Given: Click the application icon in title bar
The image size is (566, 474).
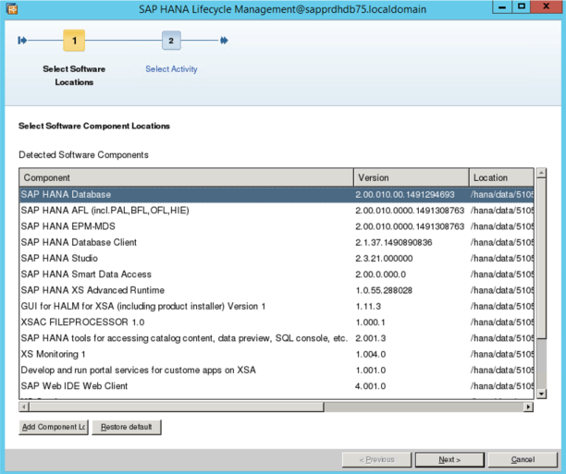Looking at the screenshot, I should 12,9.
